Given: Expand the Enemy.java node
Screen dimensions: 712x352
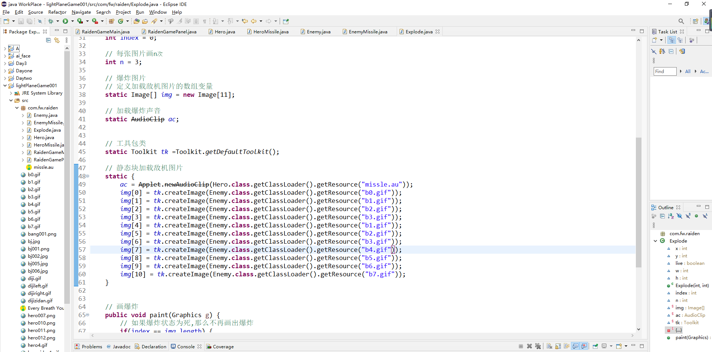Looking at the screenshot, I should tap(23, 115).
